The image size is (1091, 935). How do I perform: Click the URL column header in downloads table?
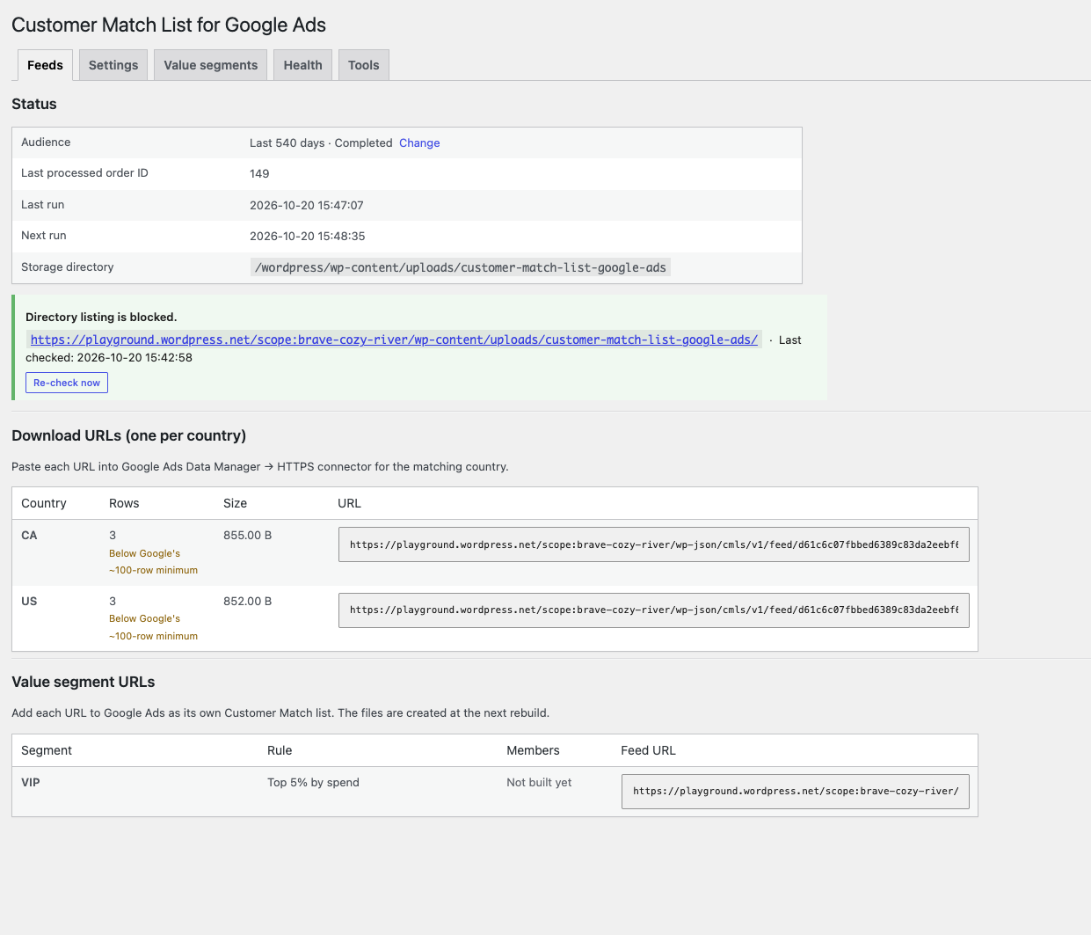[x=349, y=504]
